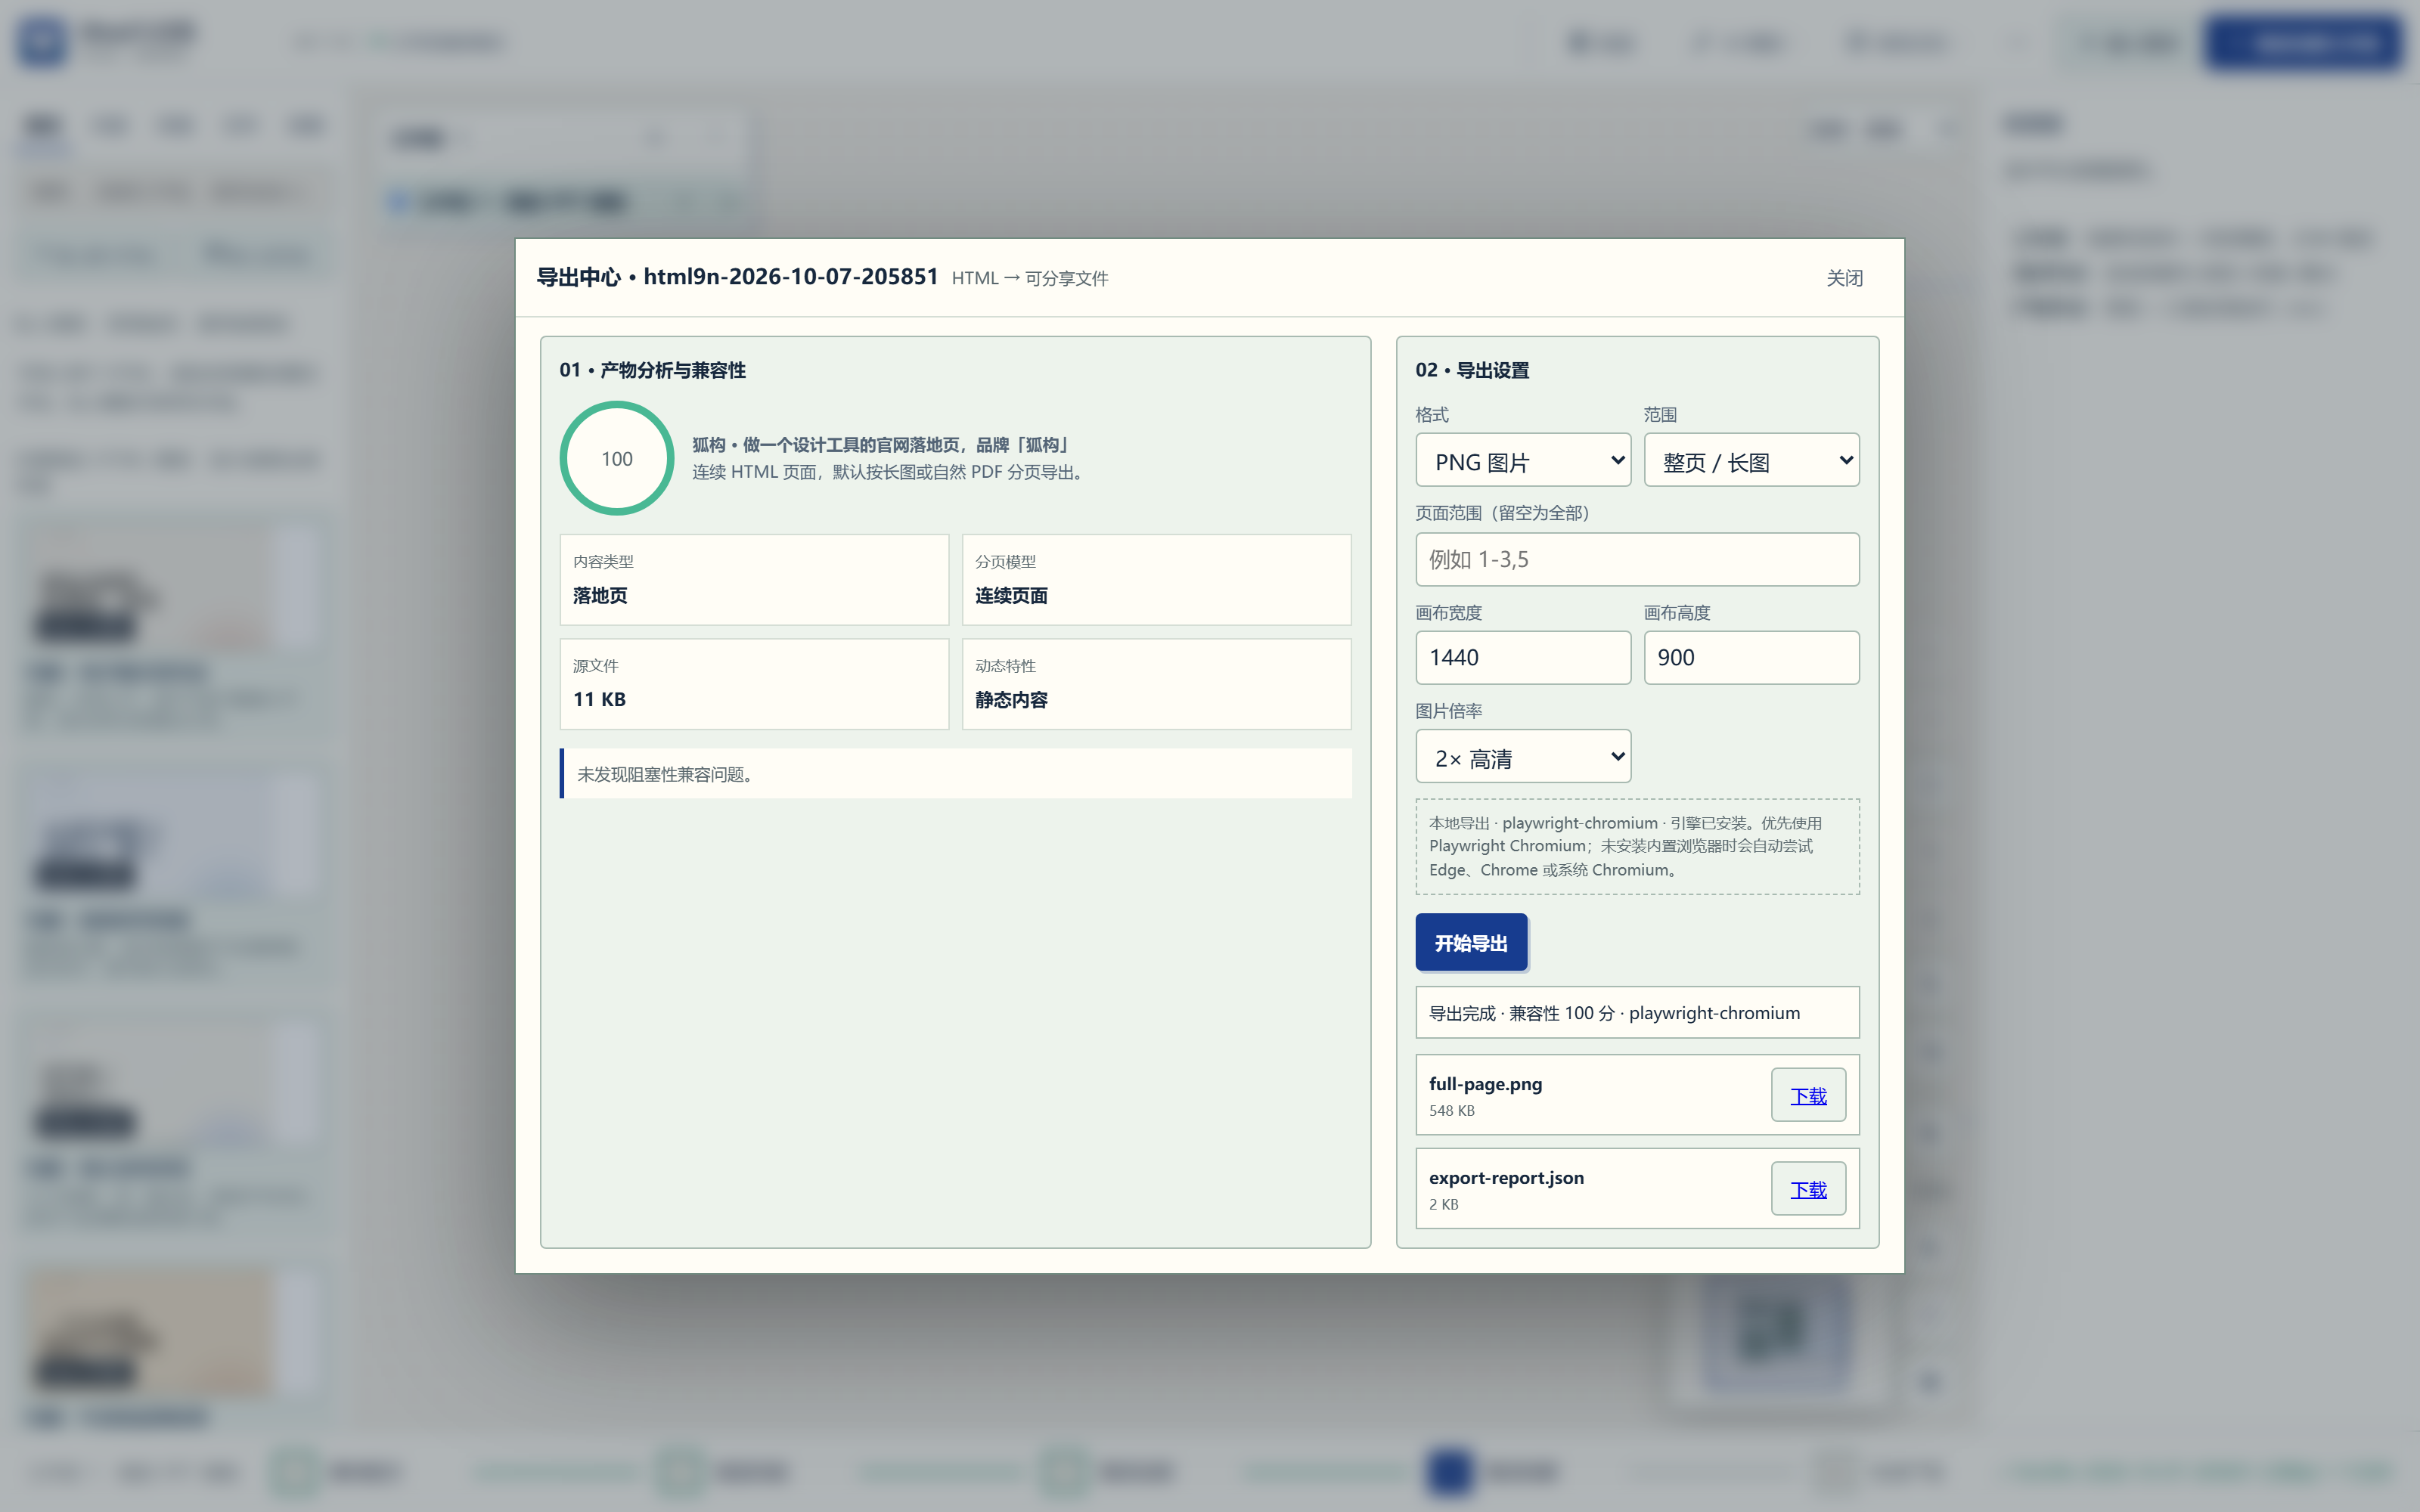Click the full-page.png file name
The width and height of the screenshot is (2420, 1512).
(1485, 1084)
